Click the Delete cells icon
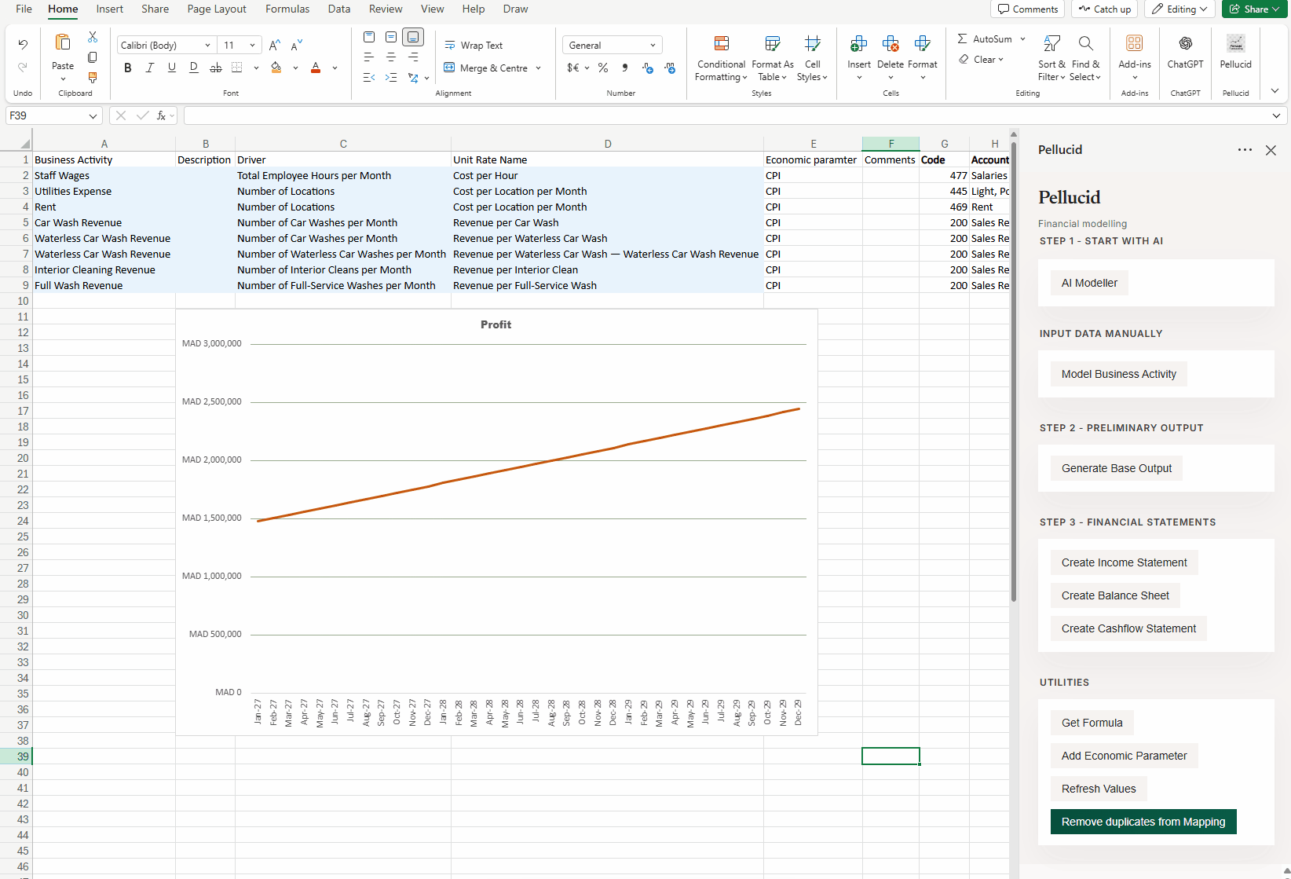The image size is (1291, 879). pyautogui.click(x=891, y=43)
